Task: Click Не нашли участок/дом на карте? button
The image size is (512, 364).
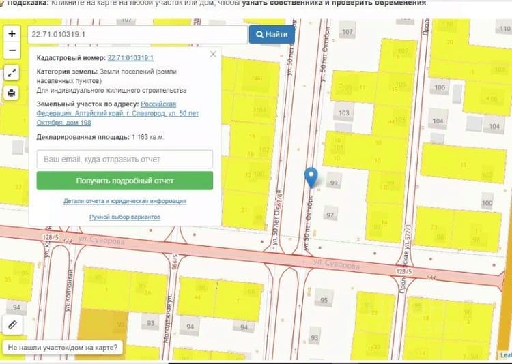Action: coord(62,348)
